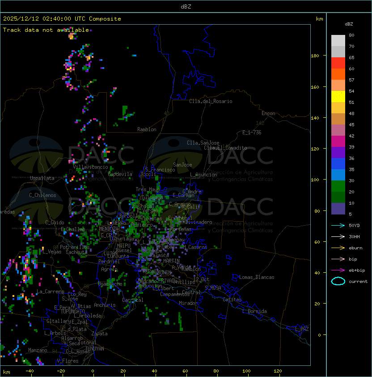Viewport: 372px width, 377px height.
Task: Click the L_Asuncion map label
Action: (203, 175)
